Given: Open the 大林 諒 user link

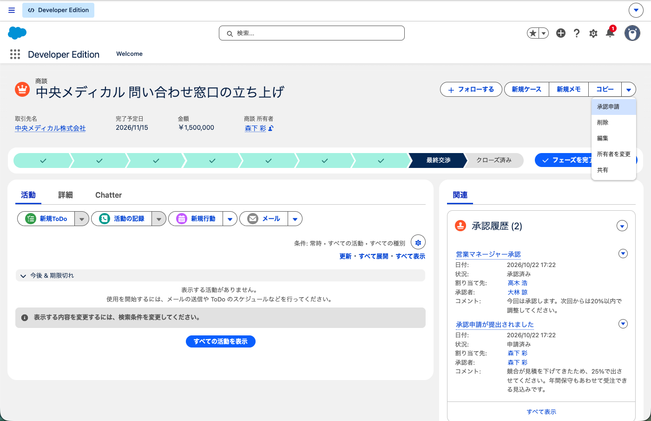Looking at the screenshot, I should coord(518,292).
